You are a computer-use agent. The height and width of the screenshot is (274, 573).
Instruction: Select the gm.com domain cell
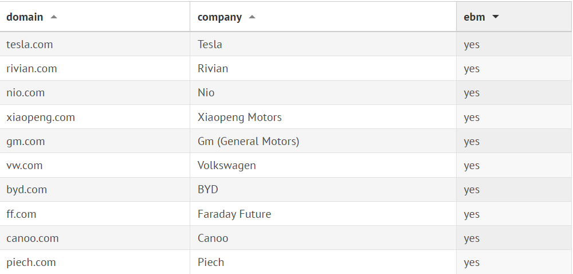pyautogui.click(x=25, y=142)
